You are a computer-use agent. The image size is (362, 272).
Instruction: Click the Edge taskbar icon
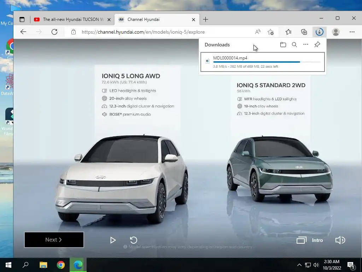pyautogui.click(x=78, y=265)
